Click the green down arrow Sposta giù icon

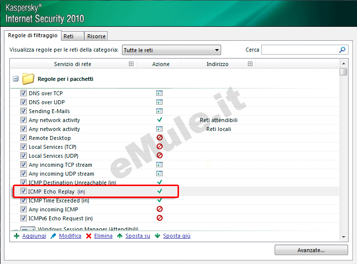(x=157, y=236)
